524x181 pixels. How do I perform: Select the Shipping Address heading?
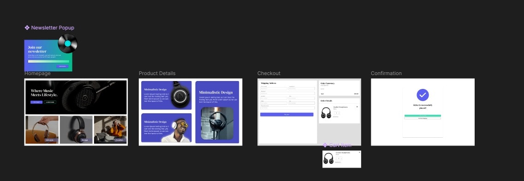point(268,83)
